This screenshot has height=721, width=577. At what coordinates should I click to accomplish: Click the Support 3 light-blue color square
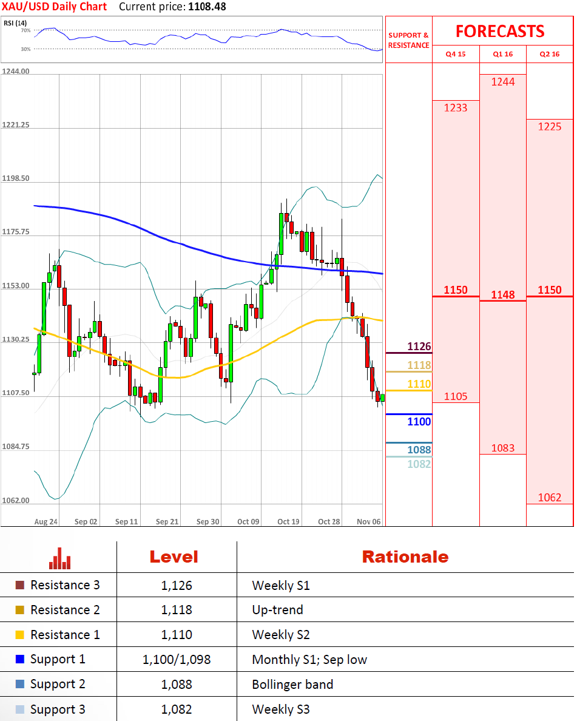(x=19, y=709)
